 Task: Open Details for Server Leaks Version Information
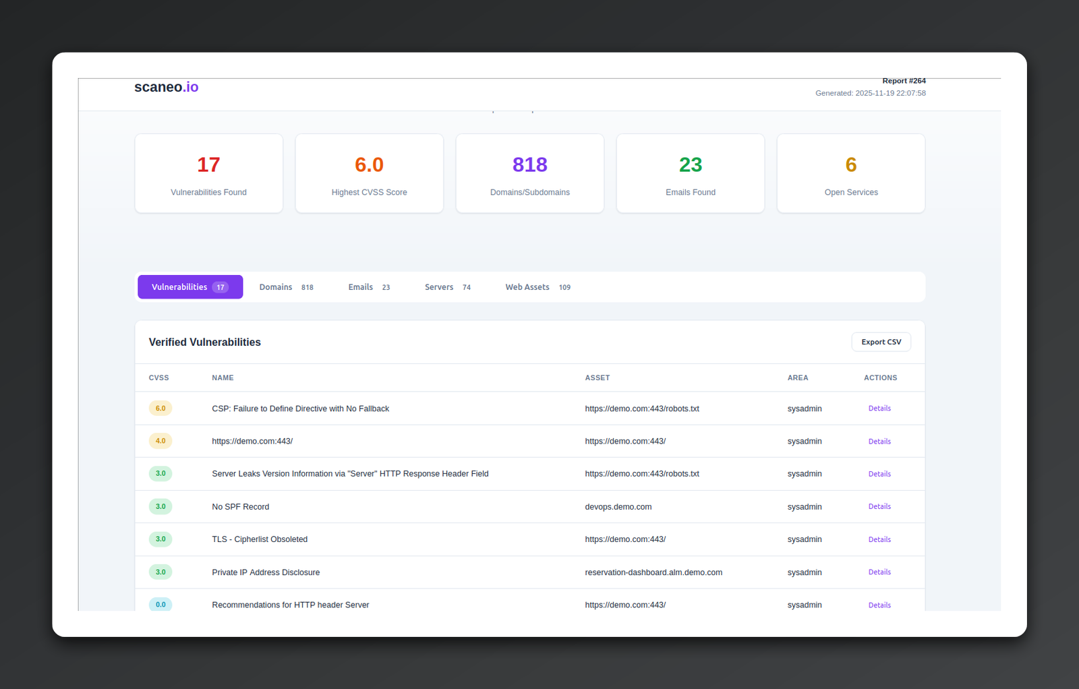click(x=879, y=474)
